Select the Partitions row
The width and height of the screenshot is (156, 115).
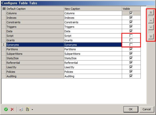[x=35, y=49]
